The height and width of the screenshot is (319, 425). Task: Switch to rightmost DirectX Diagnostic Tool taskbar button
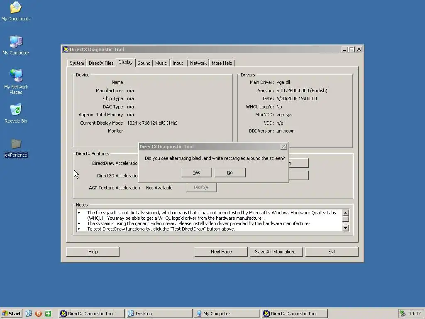(295, 314)
